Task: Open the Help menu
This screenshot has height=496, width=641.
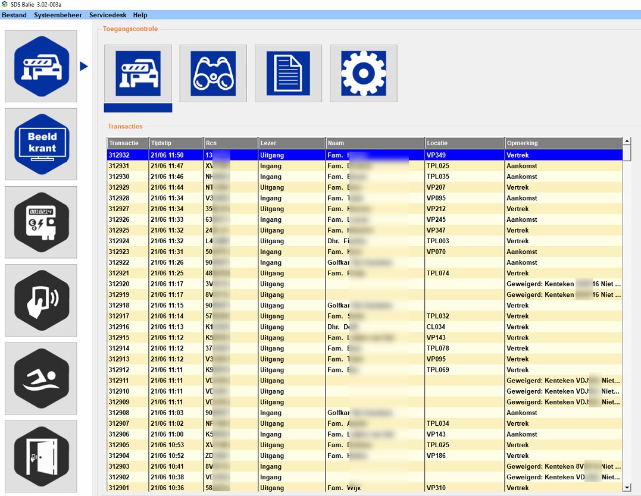Action: tap(140, 15)
